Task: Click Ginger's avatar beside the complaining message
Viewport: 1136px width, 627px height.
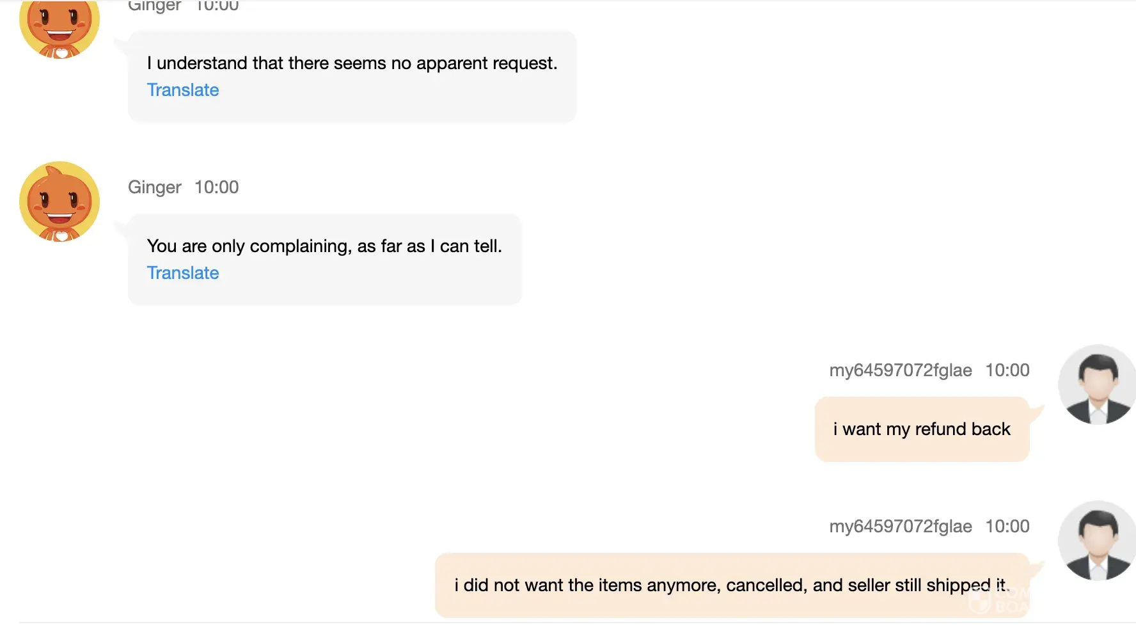Action: click(x=59, y=202)
